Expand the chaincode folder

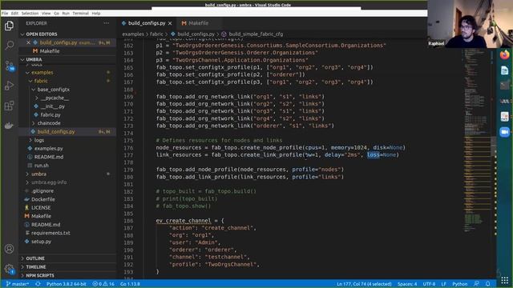pyautogui.click(x=49, y=123)
